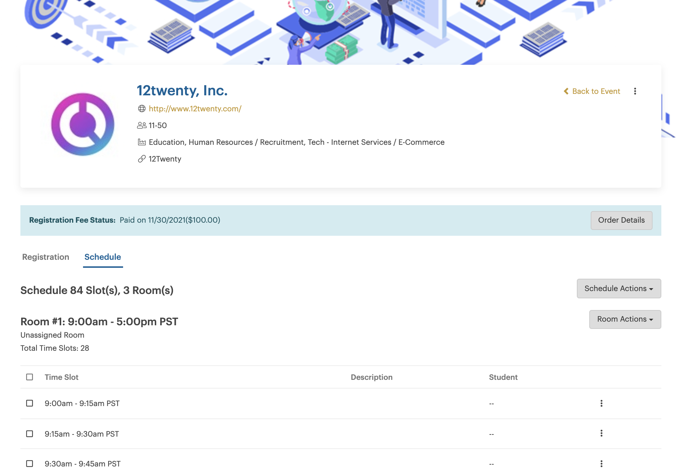This screenshot has height=473, width=681.
Task: Click the Total Time Slots: 28 text
Action: (x=55, y=348)
